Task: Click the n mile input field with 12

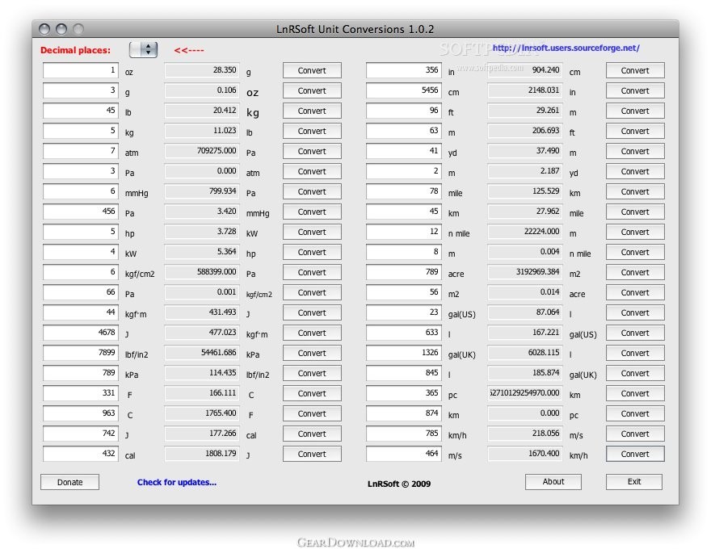Action: pyautogui.click(x=403, y=232)
